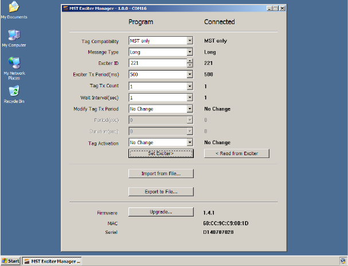Click the Read from Exciter button
Image resolution: width=348 pixels, height=266 pixels.
coord(237,153)
